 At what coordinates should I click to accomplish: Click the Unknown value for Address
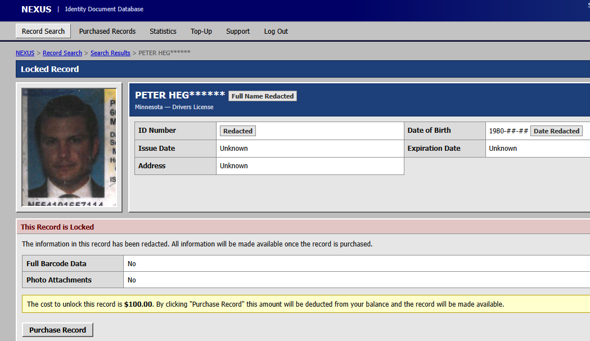233,165
